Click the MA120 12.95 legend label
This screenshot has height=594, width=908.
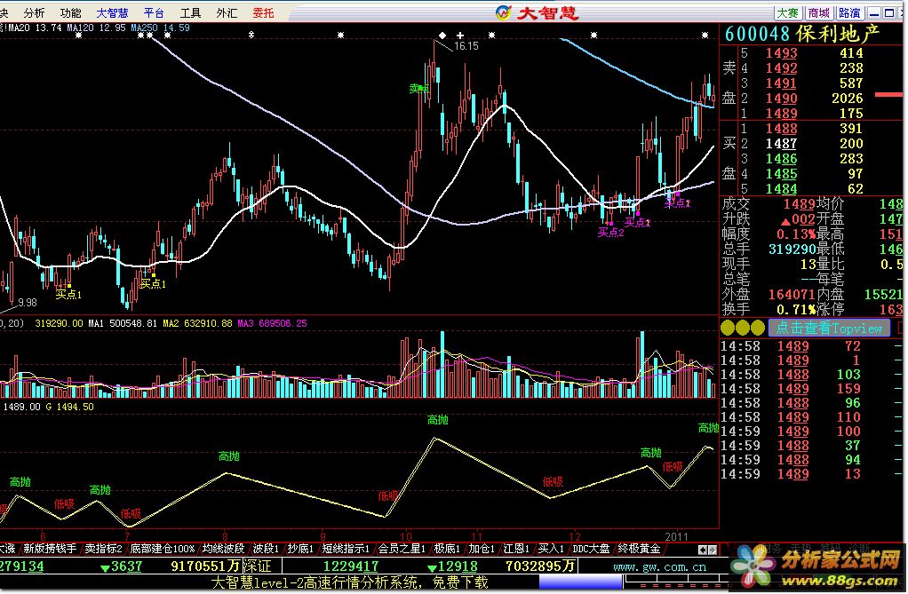pos(98,28)
